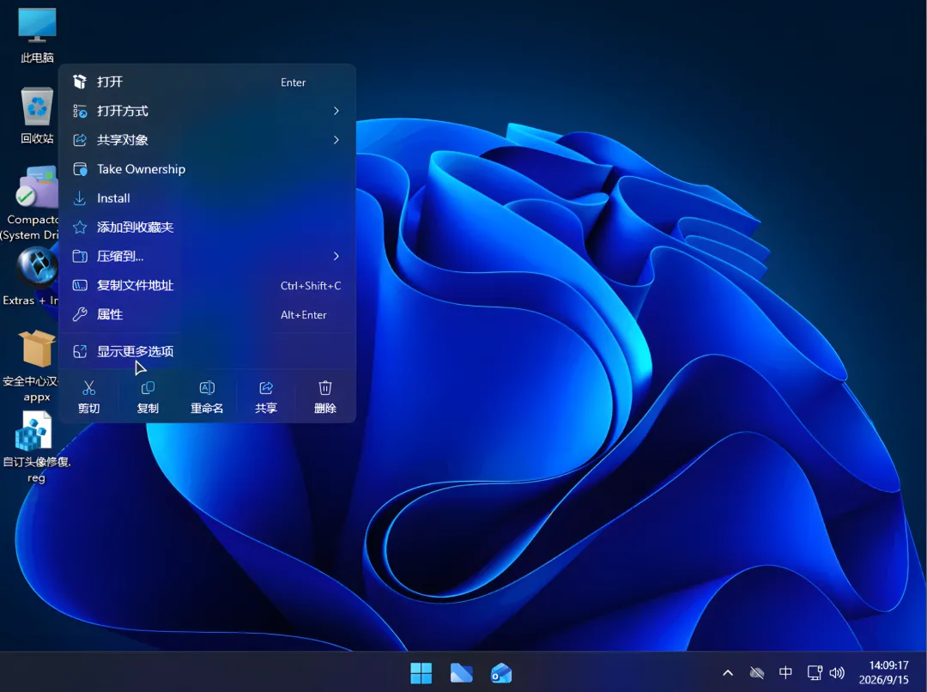Open 属性 (properties) from the menu
Image resolution: width=927 pixels, height=692 pixels.
pyautogui.click(x=207, y=314)
